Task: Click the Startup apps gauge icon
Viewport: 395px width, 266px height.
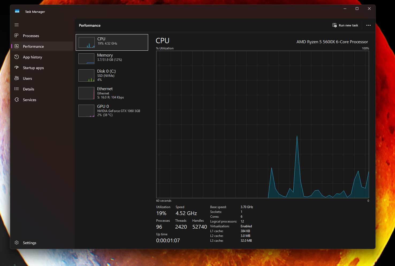Action: 17,68
